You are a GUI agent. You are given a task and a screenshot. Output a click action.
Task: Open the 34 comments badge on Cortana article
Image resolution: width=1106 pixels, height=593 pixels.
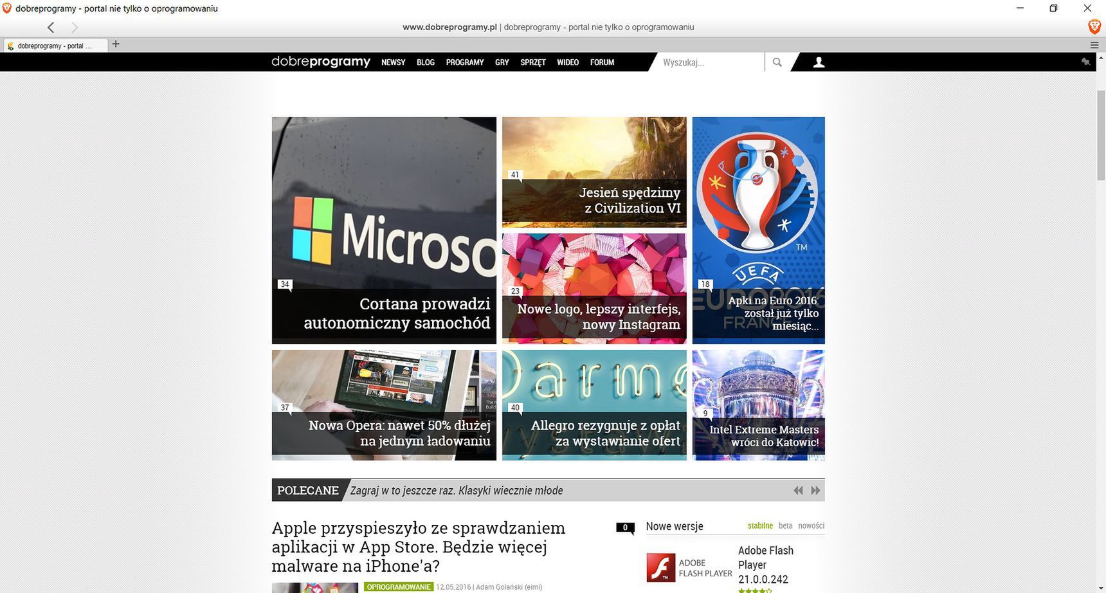285,285
